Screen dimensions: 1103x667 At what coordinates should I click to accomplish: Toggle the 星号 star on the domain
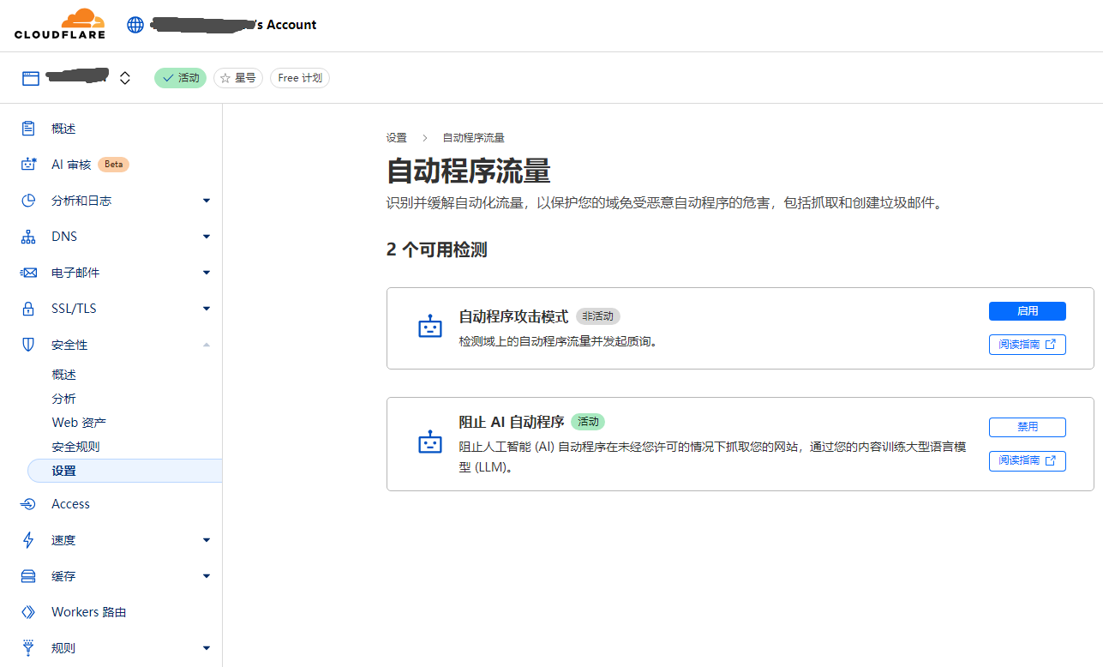[x=238, y=78]
